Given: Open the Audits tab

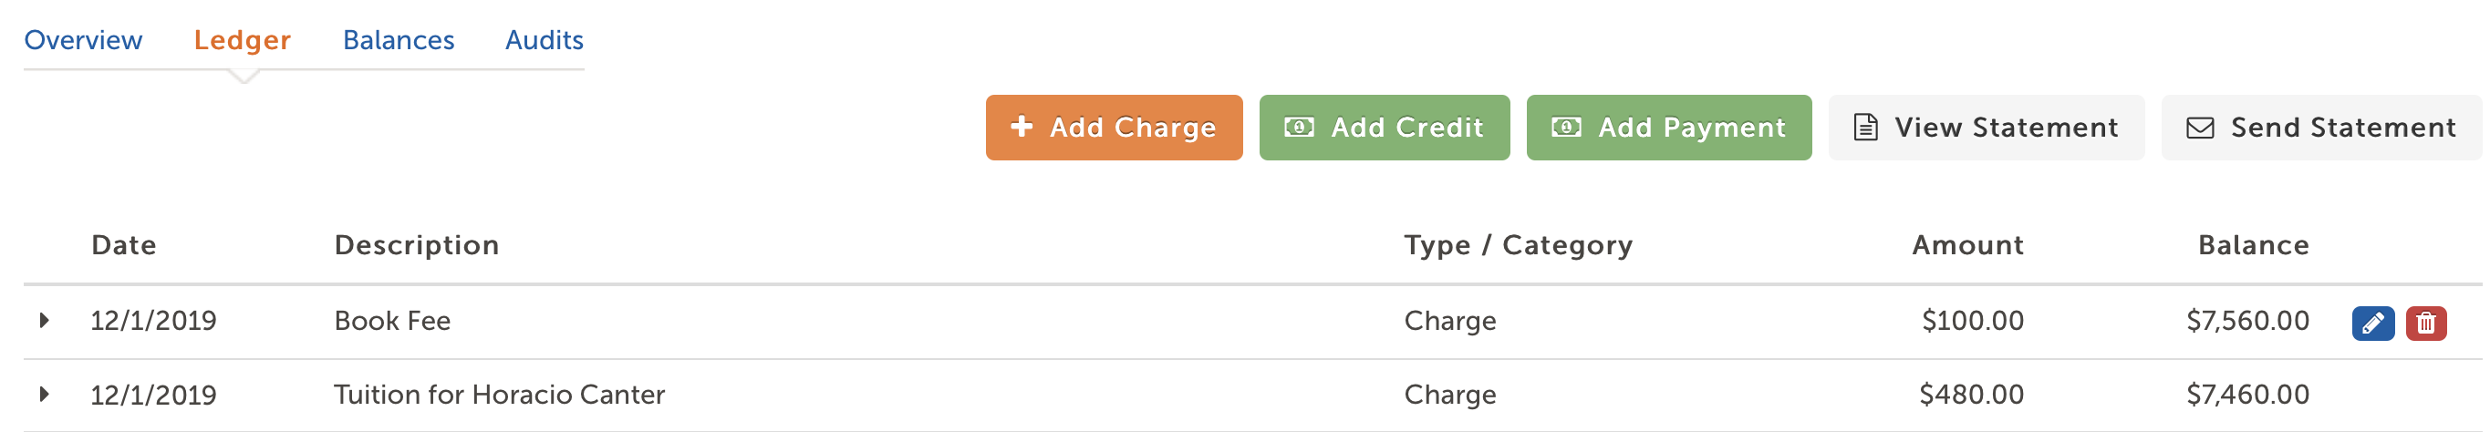Looking at the screenshot, I should coord(545,41).
